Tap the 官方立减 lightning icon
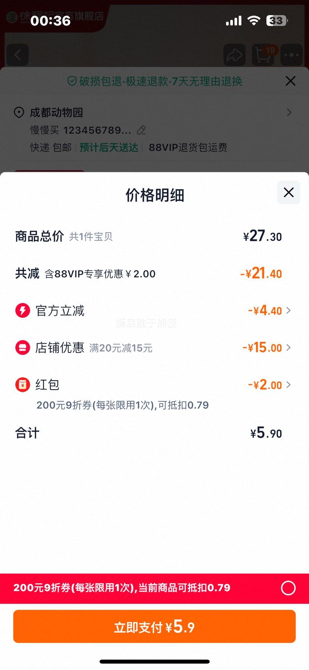Viewport: 309px width, 670px height. click(x=22, y=310)
